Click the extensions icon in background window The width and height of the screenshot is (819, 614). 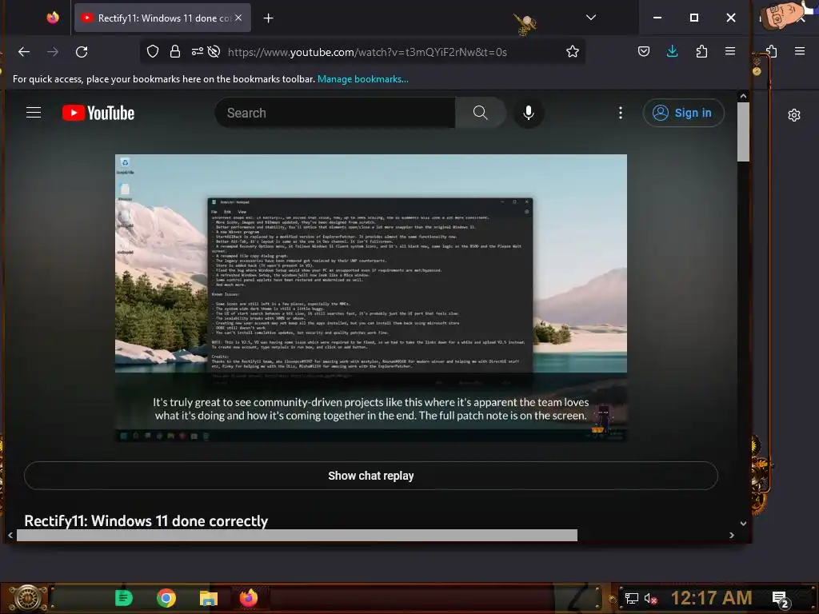click(772, 51)
